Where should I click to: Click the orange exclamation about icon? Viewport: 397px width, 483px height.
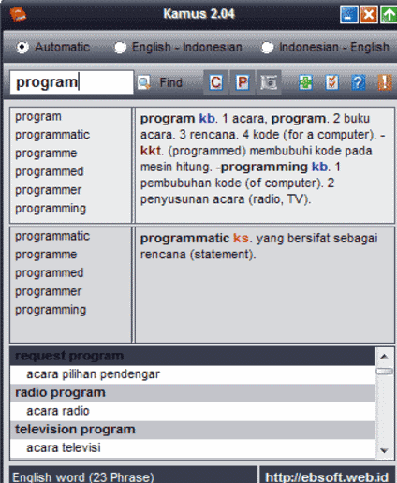(385, 82)
